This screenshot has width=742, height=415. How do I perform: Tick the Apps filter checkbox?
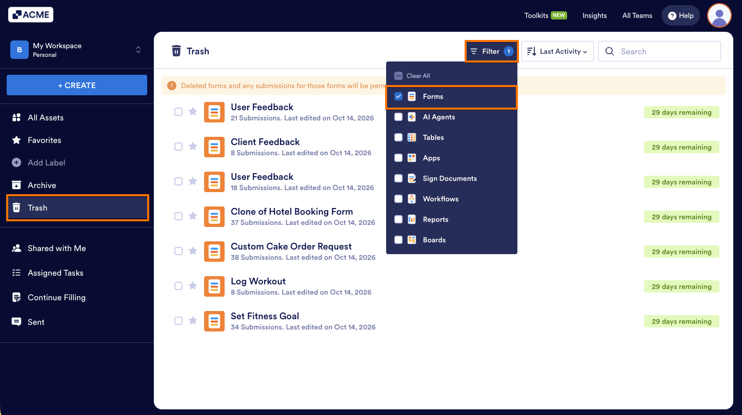click(398, 158)
